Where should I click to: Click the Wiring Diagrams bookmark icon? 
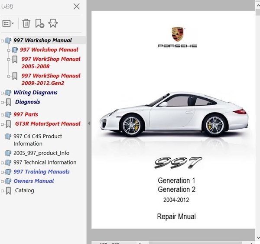(x=8, y=93)
